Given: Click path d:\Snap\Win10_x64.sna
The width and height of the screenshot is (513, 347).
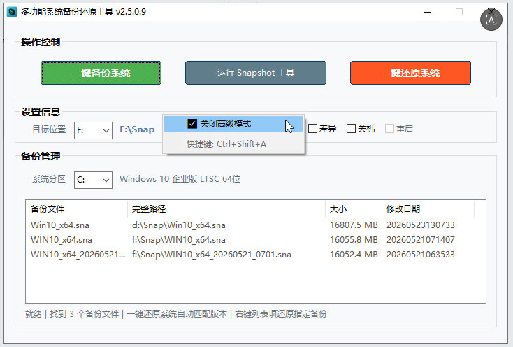Looking at the screenshot, I should coord(179,225).
